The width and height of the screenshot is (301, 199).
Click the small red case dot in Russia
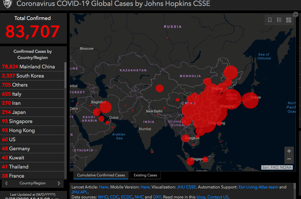coord(167,38)
